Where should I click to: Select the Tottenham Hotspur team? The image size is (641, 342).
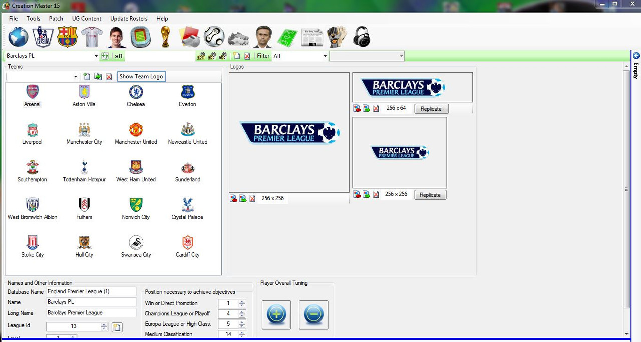coord(84,172)
